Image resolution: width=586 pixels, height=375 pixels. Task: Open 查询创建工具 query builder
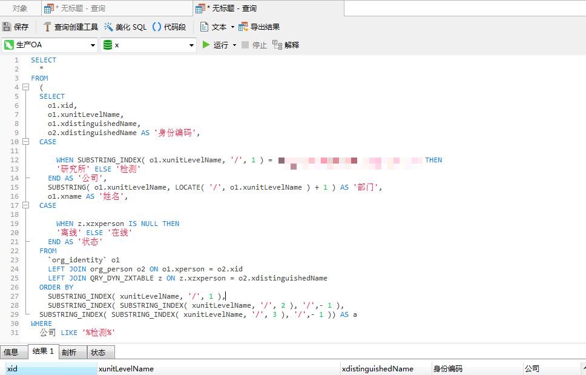(x=71, y=27)
